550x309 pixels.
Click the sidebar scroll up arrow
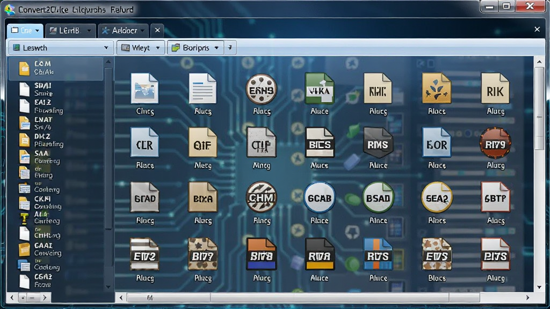click(x=108, y=62)
